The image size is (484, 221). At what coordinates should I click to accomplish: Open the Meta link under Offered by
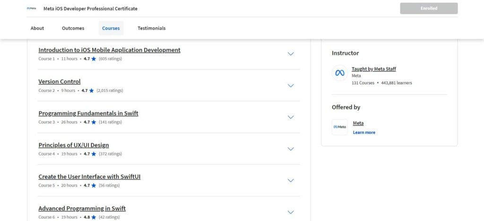(x=358, y=123)
